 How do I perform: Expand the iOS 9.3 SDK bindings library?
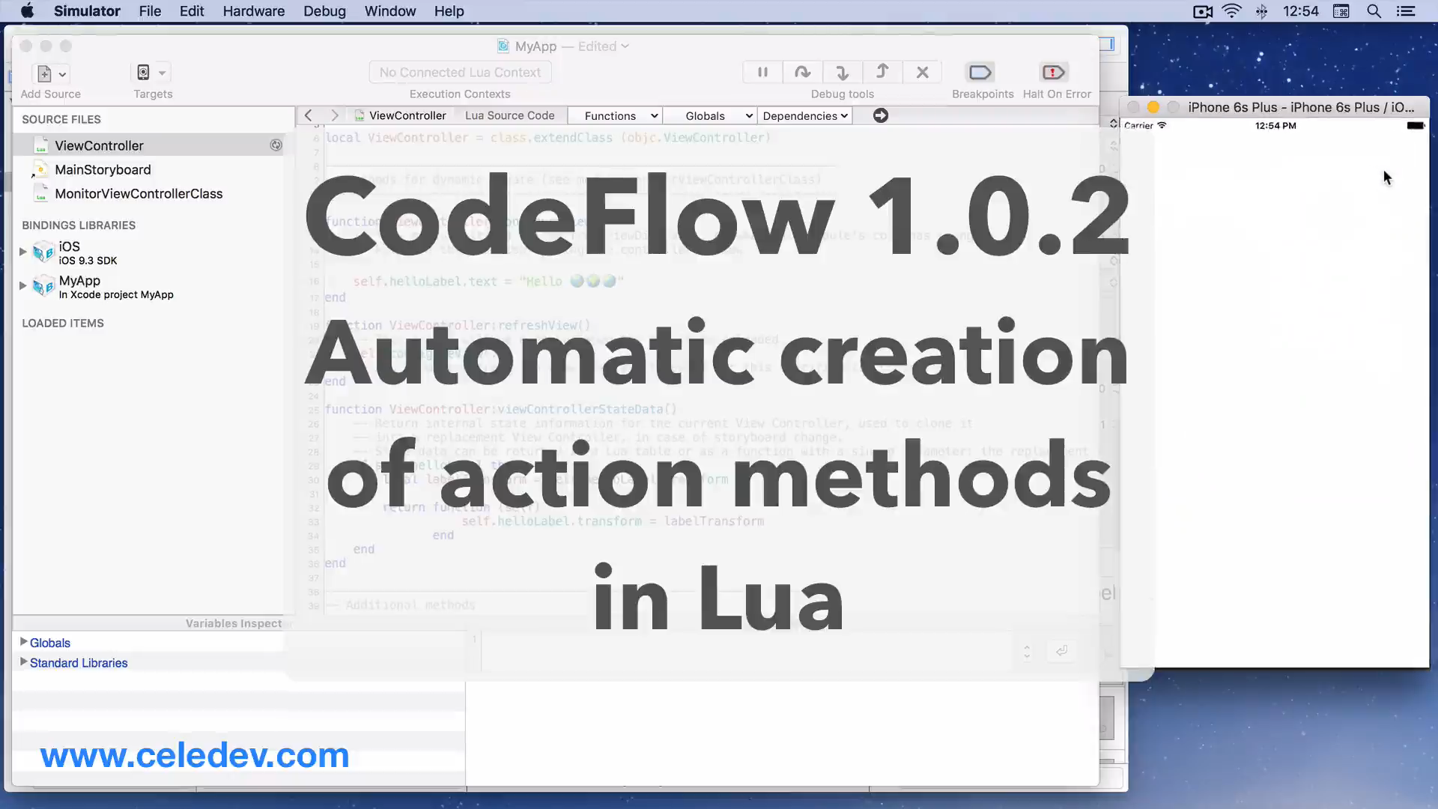(23, 252)
